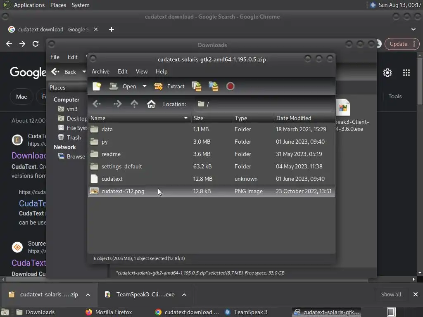
Task: Open Applications menu in top panel
Action: [29, 5]
